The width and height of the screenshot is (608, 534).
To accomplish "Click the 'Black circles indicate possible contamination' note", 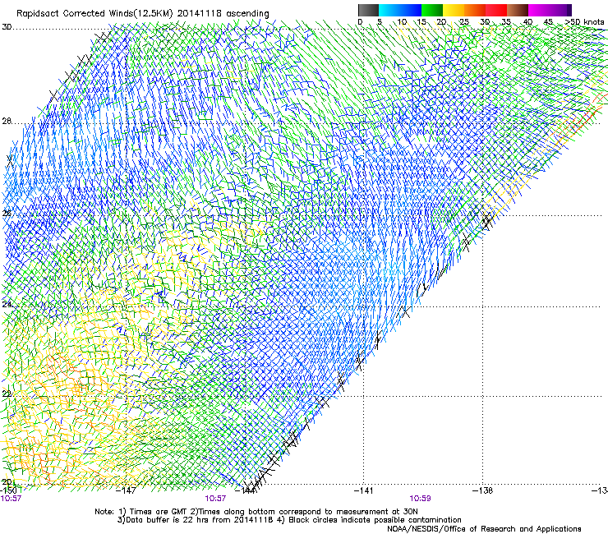I will point(375,520).
